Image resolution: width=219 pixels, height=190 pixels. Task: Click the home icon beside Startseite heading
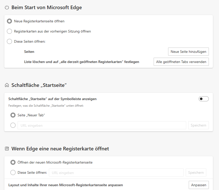tap(7, 85)
